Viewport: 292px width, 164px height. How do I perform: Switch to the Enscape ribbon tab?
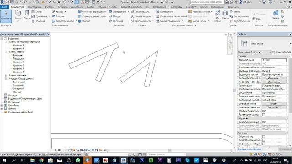(191, 7)
